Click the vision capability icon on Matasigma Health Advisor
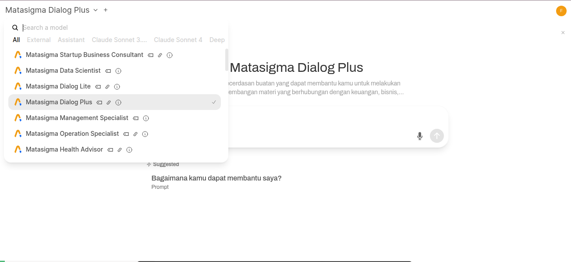 pos(109,149)
